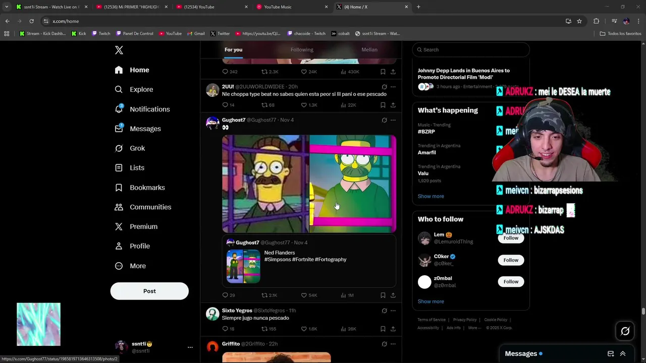Click the X logo in sidebar

[x=119, y=50]
